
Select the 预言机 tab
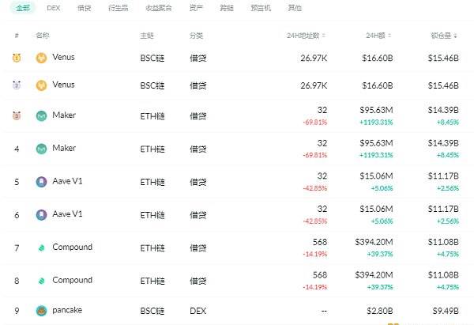(x=261, y=8)
